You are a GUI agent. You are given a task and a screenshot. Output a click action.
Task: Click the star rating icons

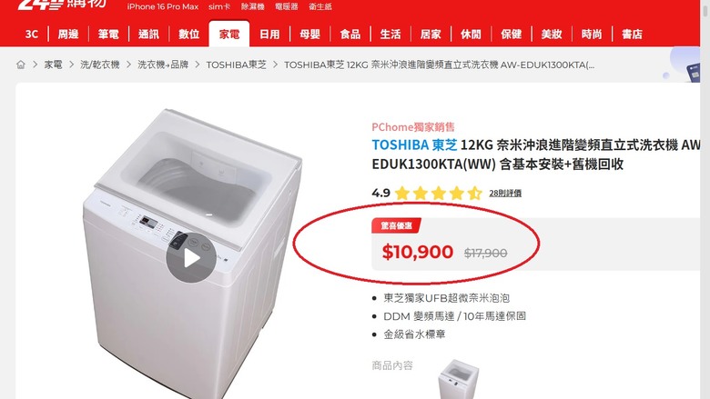[438, 194]
